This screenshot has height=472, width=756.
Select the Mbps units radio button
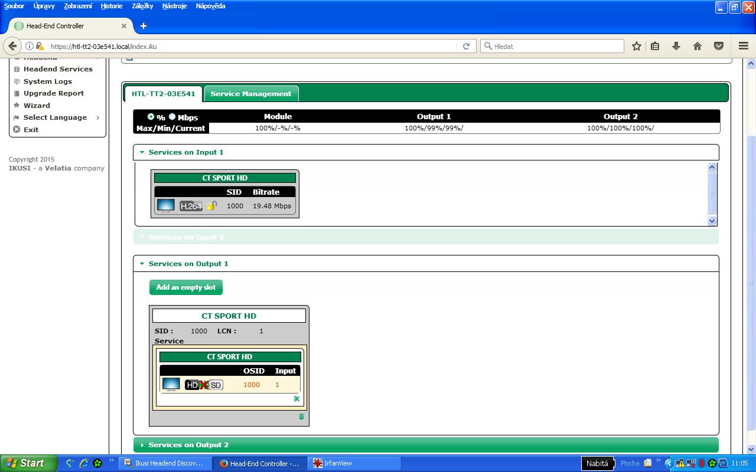coord(172,117)
